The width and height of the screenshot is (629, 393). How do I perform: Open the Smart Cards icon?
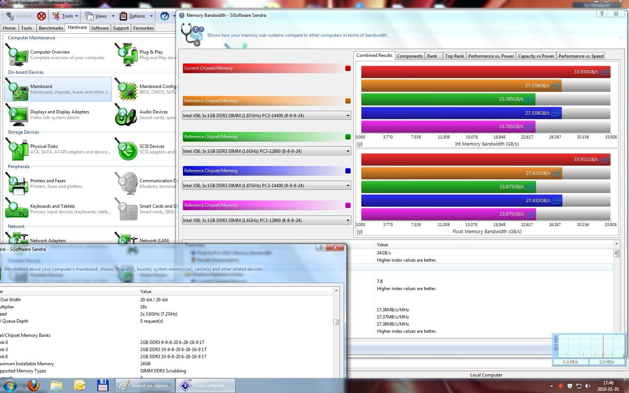[x=126, y=209]
